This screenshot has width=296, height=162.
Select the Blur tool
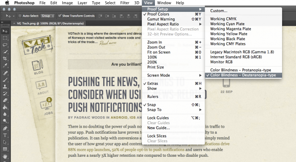5,114
